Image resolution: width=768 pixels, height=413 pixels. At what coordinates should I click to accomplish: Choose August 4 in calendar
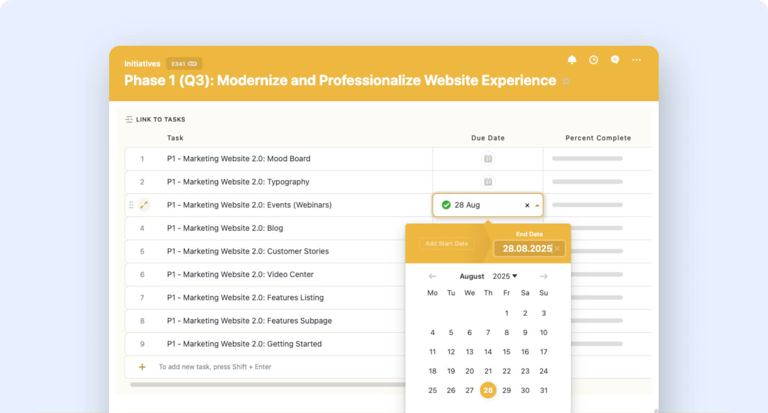(x=432, y=332)
